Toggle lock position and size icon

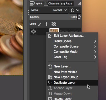(47, 24)
